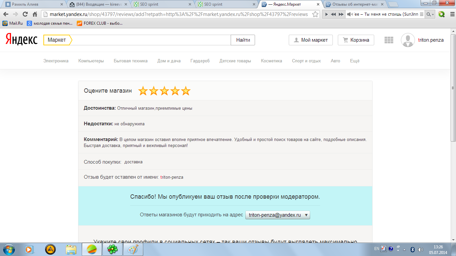Image resolution: width=456 pixels, height=256 pixels.
Task: Open the system volume tray icon
Action: tap(420, 249)
